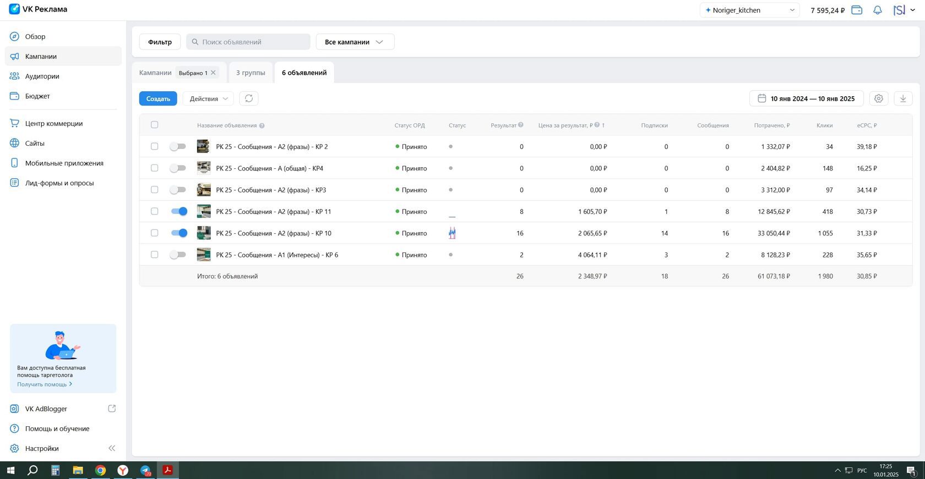
Task: Open Noriger_kitchen account selector
Action: coord(749,10)
